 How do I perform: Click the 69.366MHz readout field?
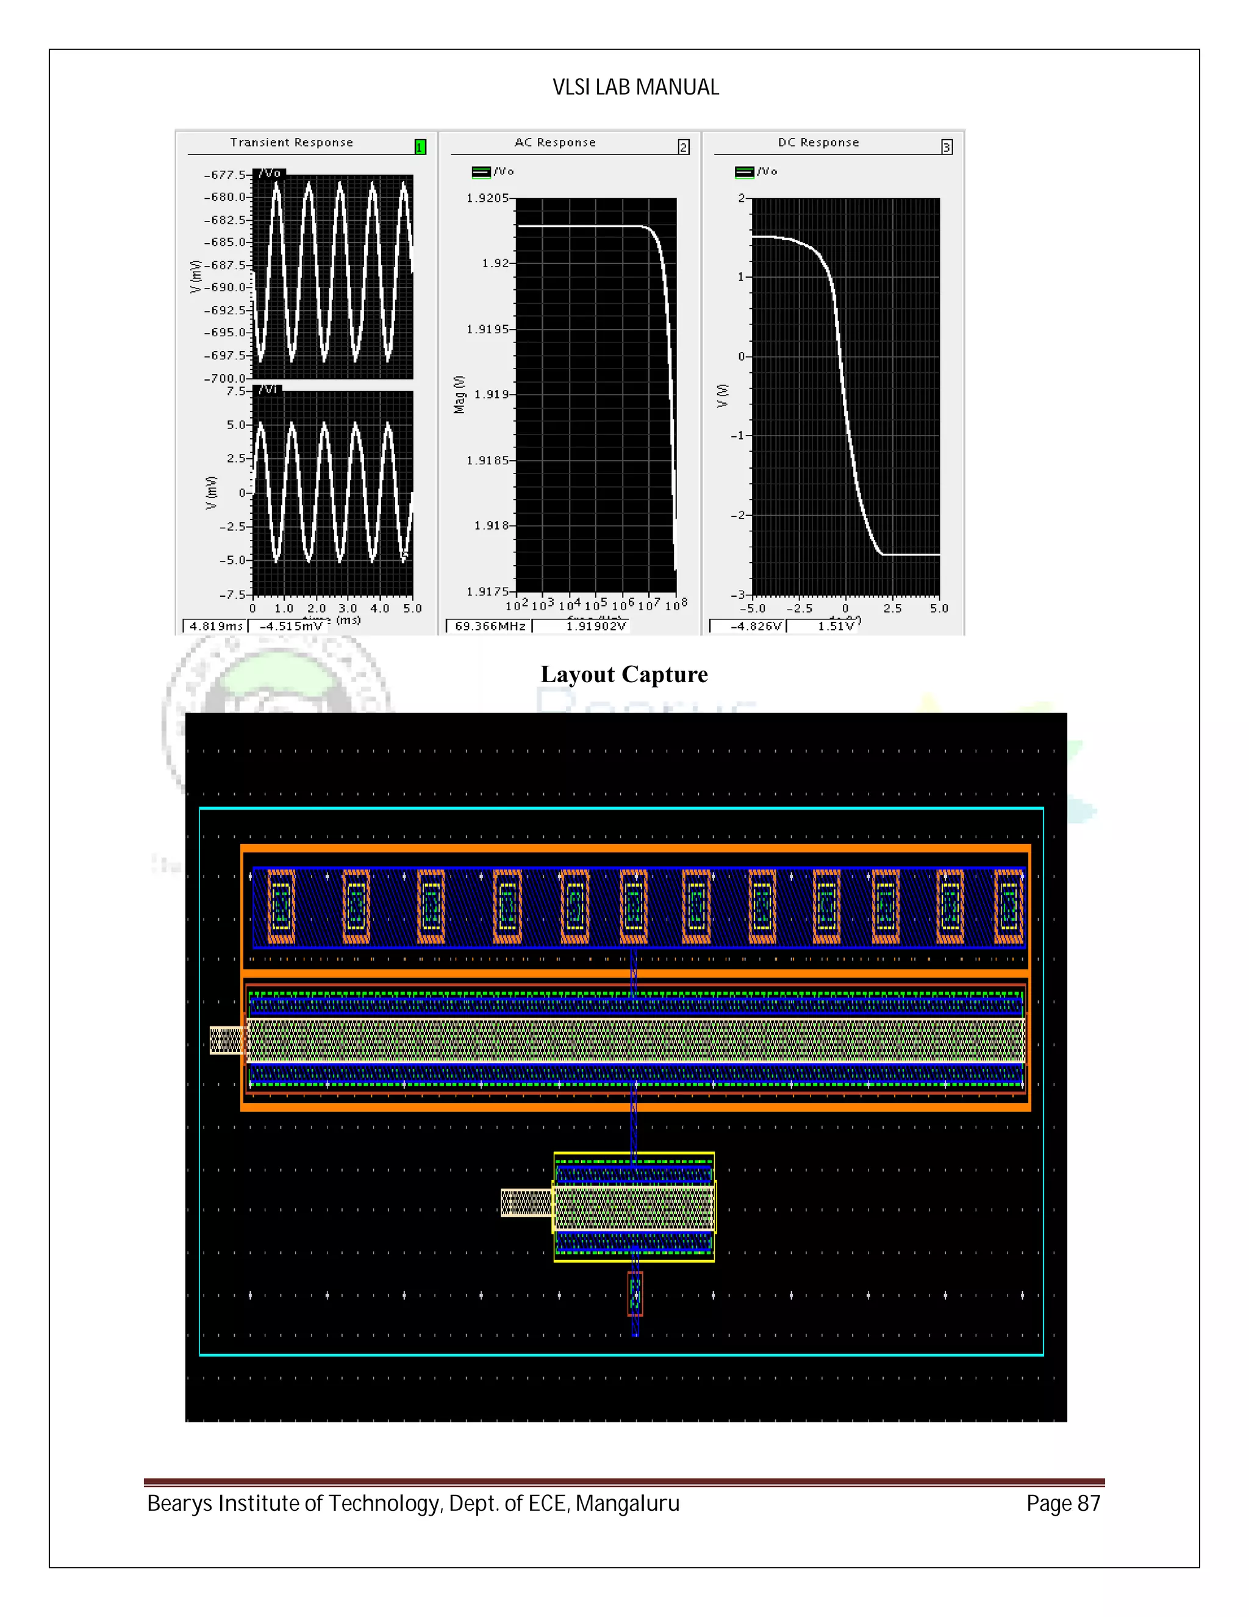(x=489, y=627)
